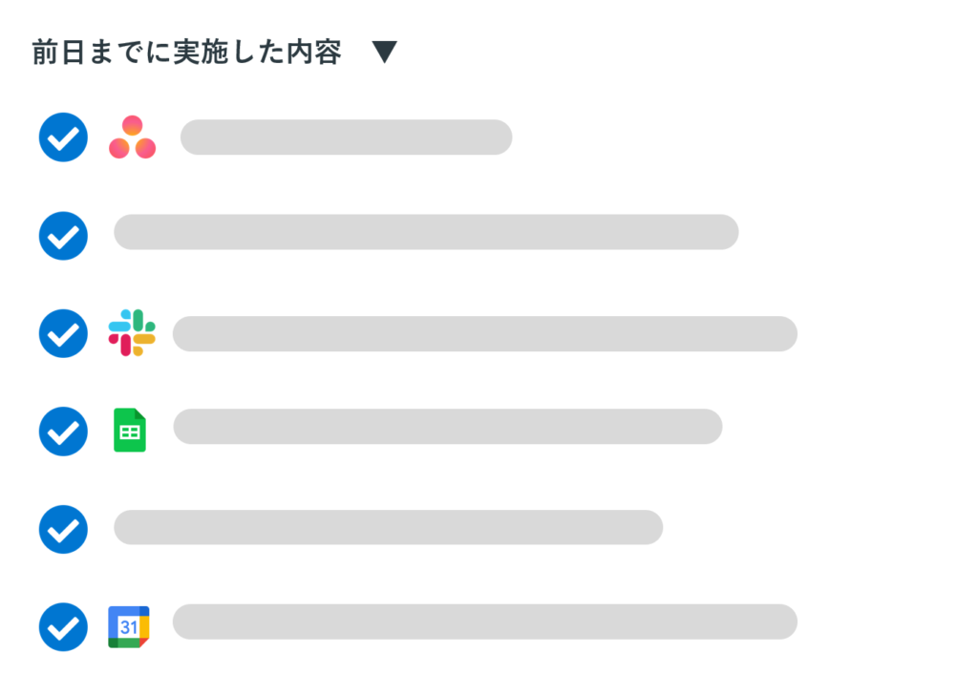Uncheck the checkmark beside the Asana icon
The image size is (978, 696).
pyautogui.click(x=63, y=137)
